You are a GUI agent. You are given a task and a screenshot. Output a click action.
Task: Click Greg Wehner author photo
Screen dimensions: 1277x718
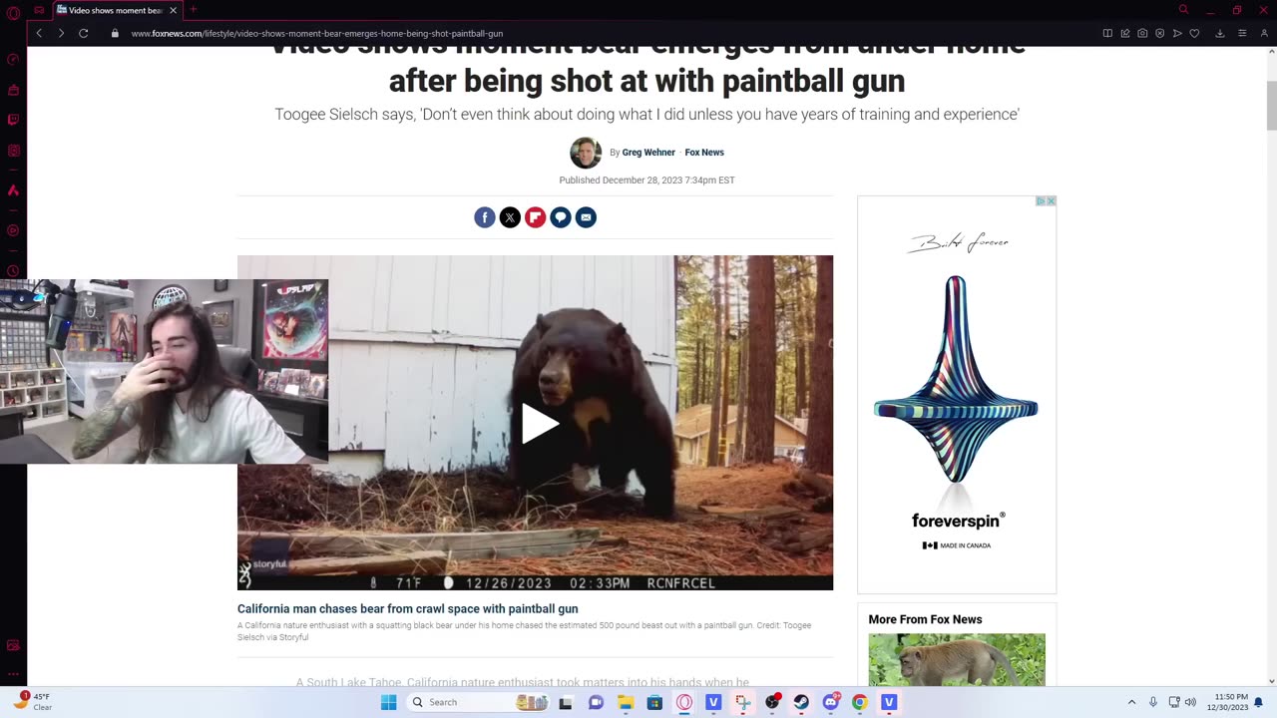pyautogui.click(x=586, y=153)
